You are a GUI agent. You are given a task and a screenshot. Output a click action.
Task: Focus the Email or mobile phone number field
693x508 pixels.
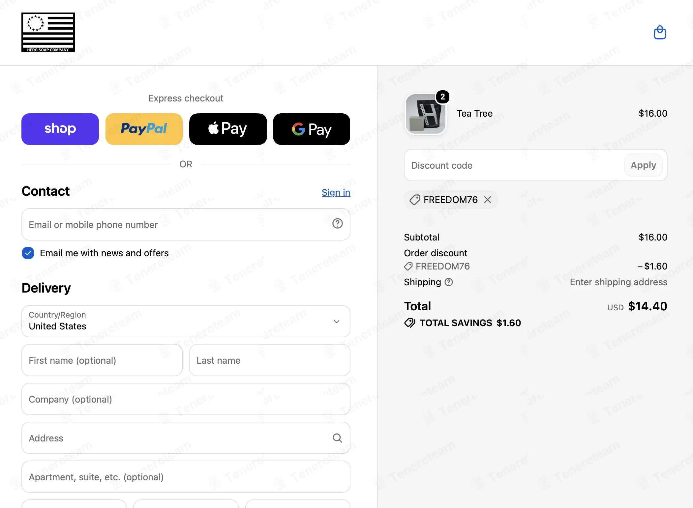pyautogui.click(x=186, y=224)
